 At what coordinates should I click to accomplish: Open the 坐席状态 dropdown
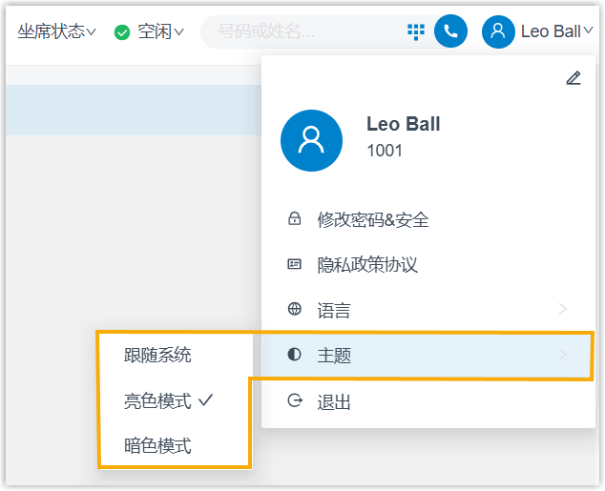click(57, 31)
